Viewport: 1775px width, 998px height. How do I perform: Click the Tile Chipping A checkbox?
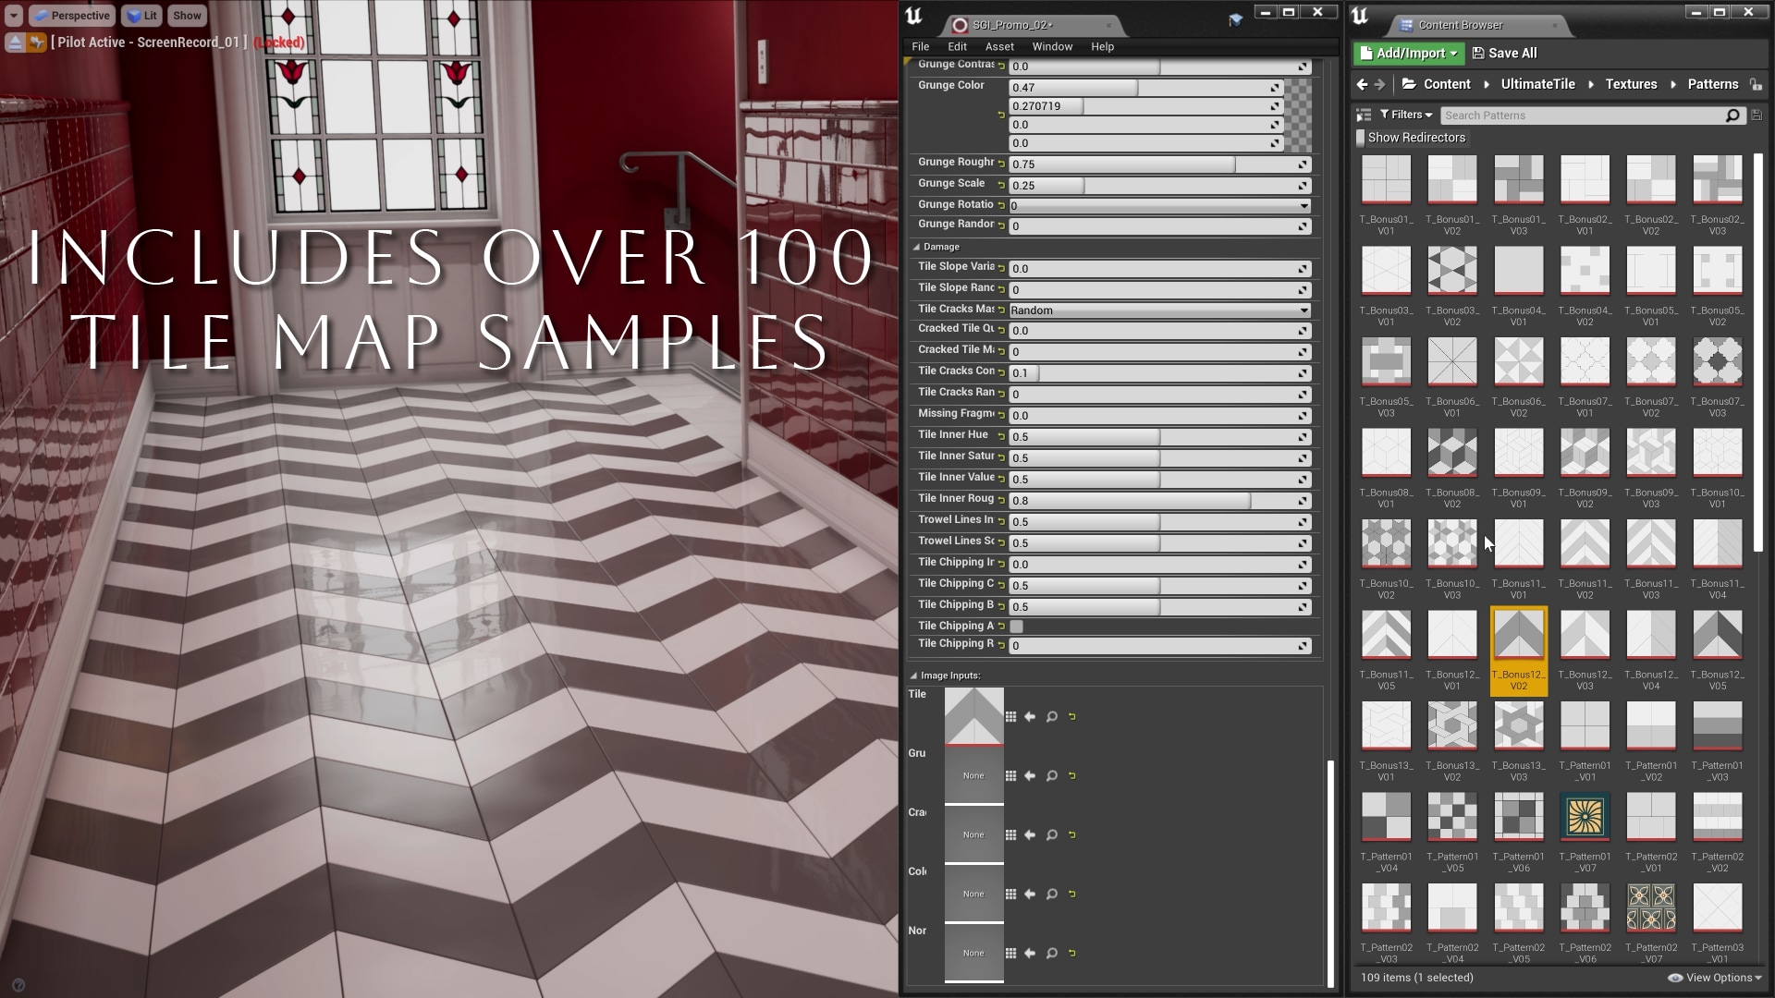[1015, 626]
